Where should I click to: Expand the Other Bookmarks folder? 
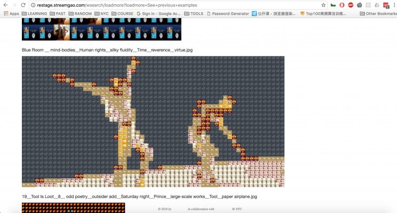(x=378, y=14)
